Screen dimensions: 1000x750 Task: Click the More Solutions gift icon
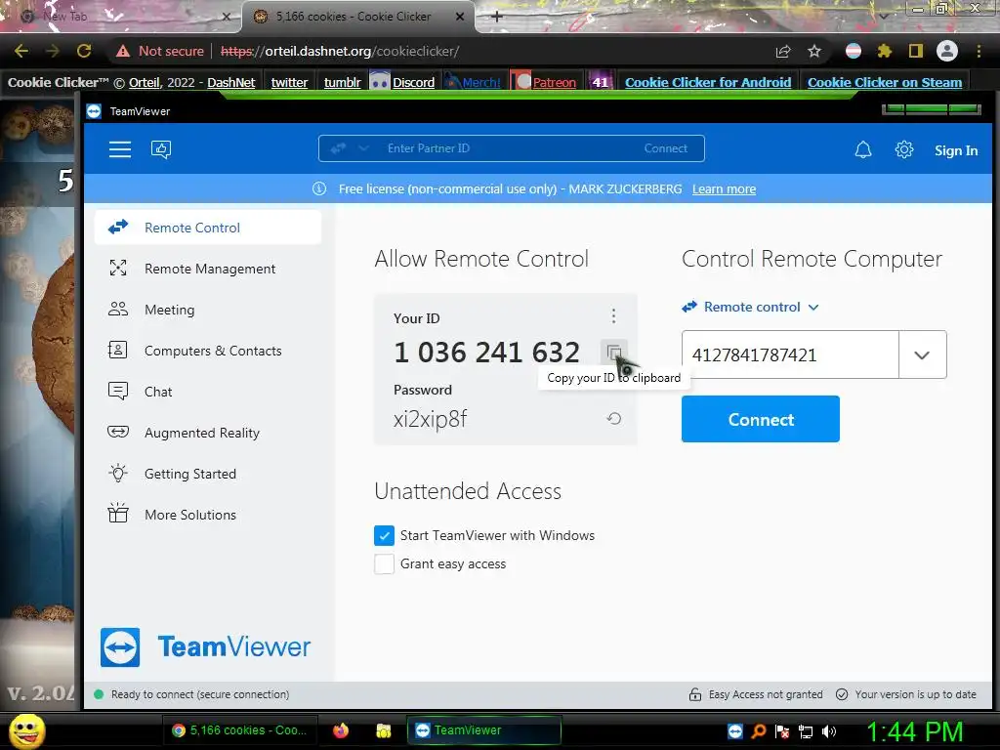118,514
